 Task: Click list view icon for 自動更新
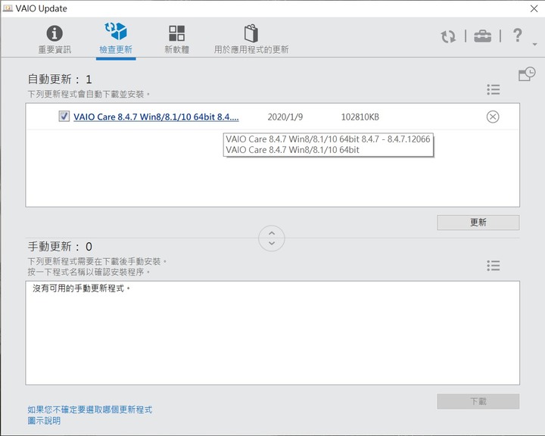point(494,90)
